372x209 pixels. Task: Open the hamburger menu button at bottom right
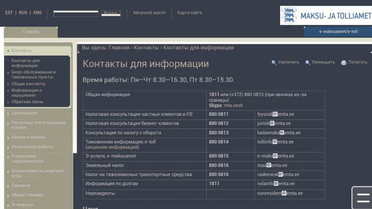coord(363,197)
